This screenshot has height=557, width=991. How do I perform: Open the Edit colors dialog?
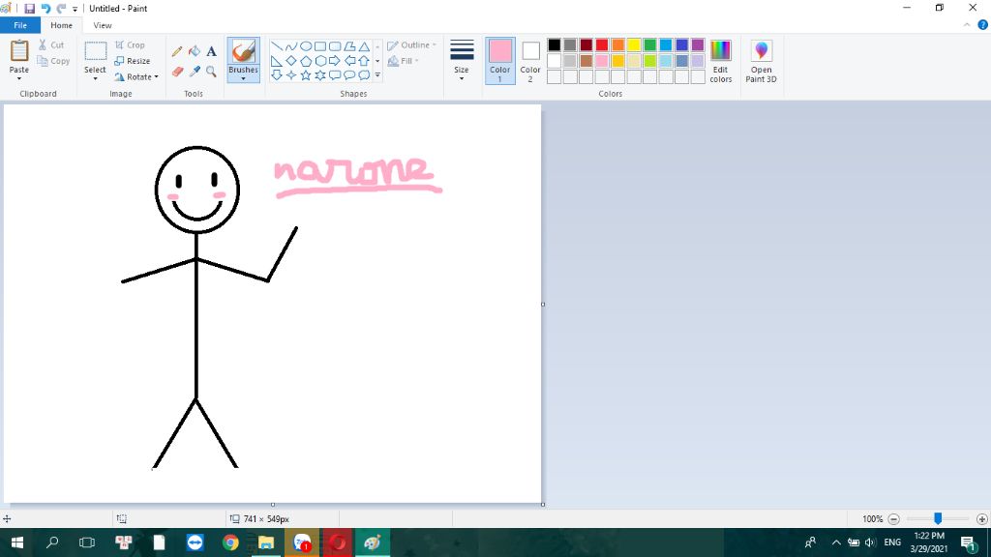click(x=720, y=62)
